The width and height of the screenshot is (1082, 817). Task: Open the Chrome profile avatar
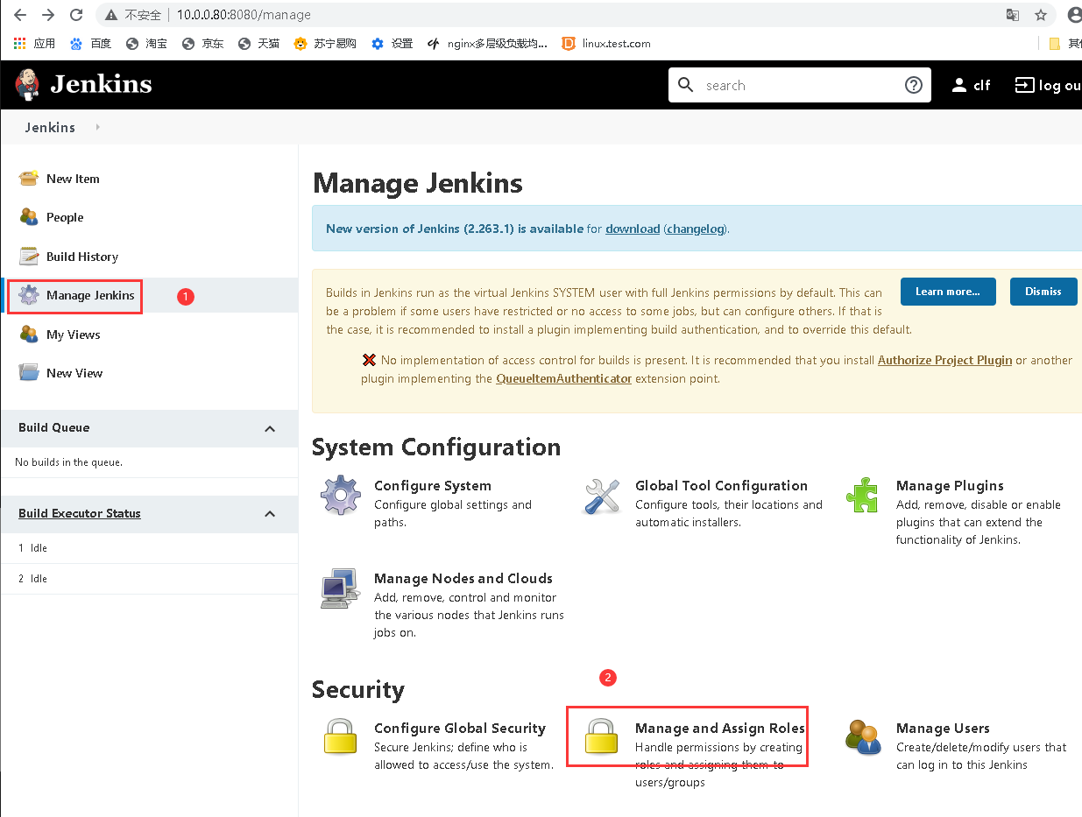coord(1074,15)
